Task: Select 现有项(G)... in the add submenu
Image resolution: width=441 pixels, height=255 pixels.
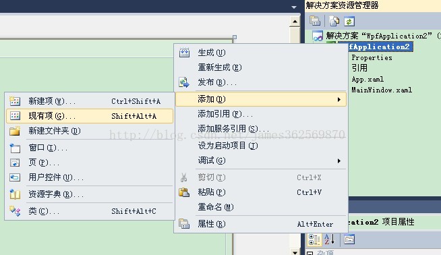Action: pyautogui.click(x=90, y=116)
